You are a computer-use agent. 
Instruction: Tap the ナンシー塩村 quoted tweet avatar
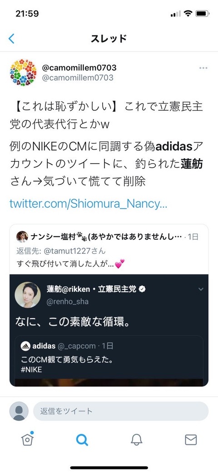pos(22,237)
